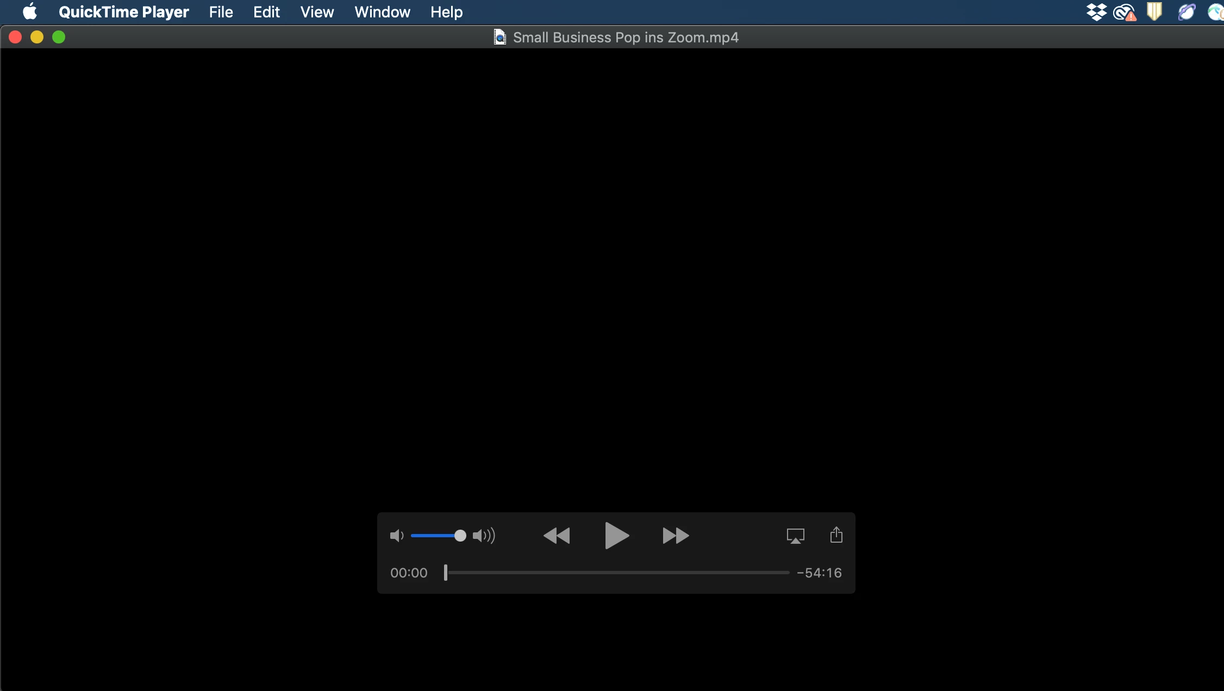Toggle the remaining time display -54:16
The width and height of the screenshot is (1224, 691).
pos(819,573)
